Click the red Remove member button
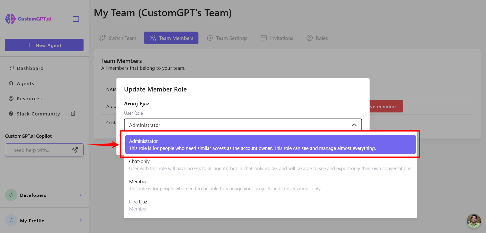Viewport: 486px width, 233px height. [x=386, y=106]
